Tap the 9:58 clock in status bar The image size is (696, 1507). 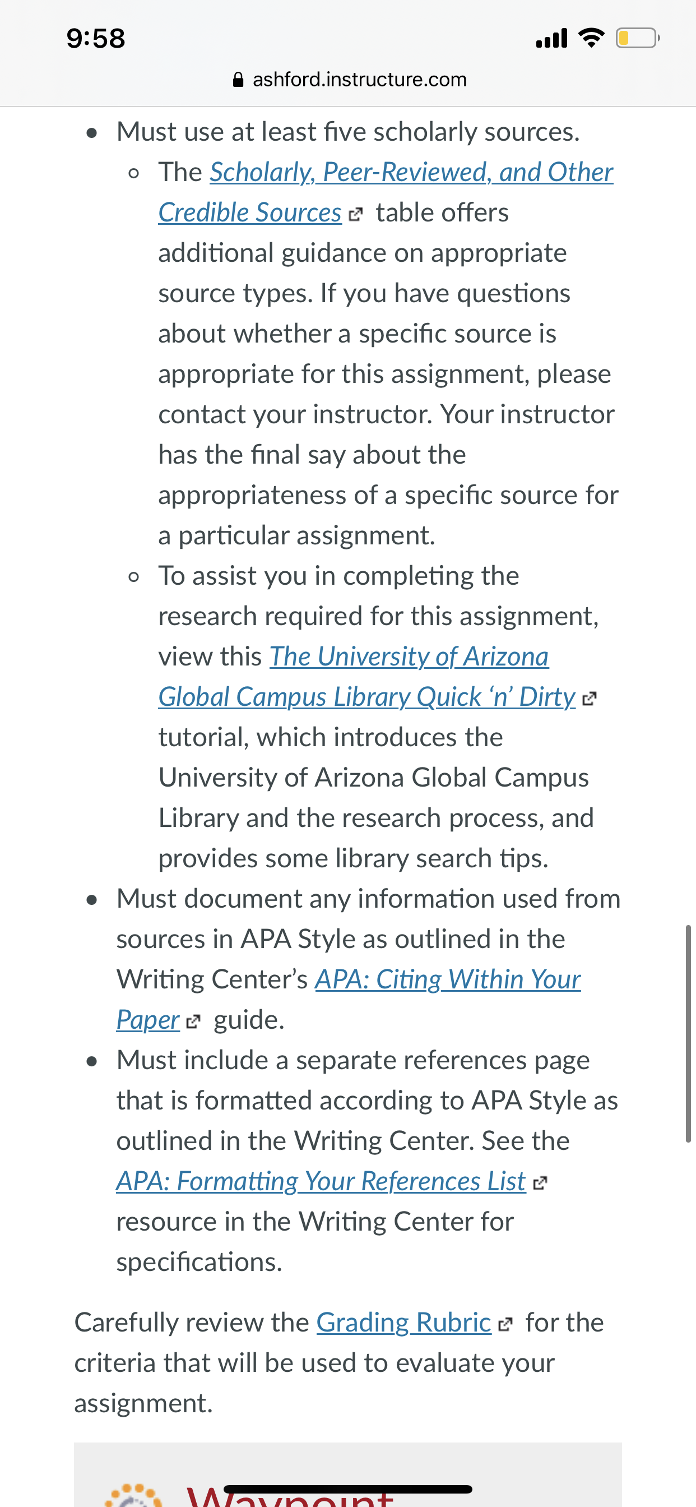[95, 39]
